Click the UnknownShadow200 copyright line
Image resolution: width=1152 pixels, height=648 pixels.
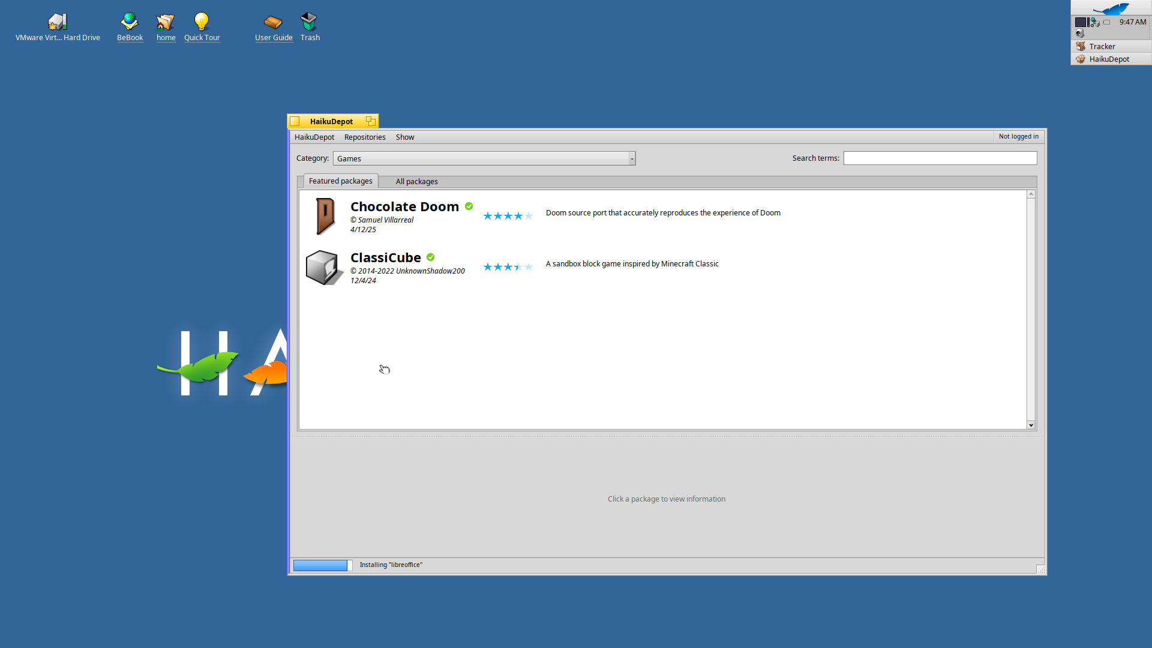407,271
